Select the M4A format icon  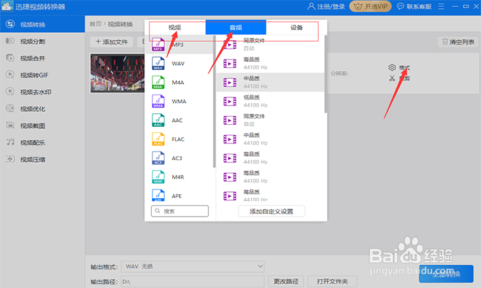pyautogui.click(x=158, y=82)
